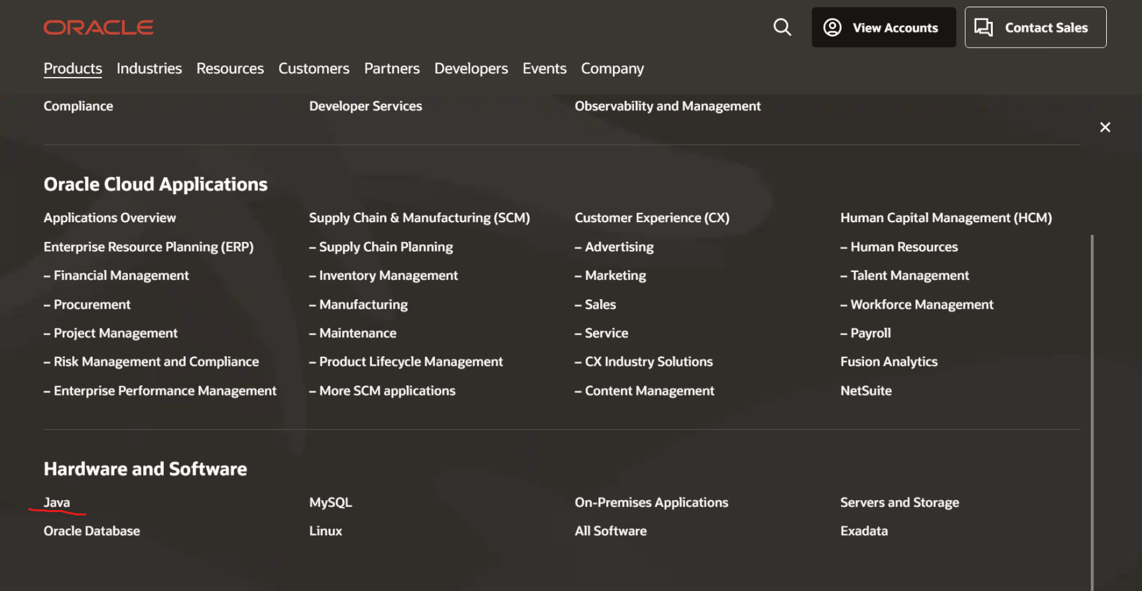This screenshot has width=1142, height=591.
Task: Click the menu panel vertical scrollbar
Action: (x=1092, y=398)
